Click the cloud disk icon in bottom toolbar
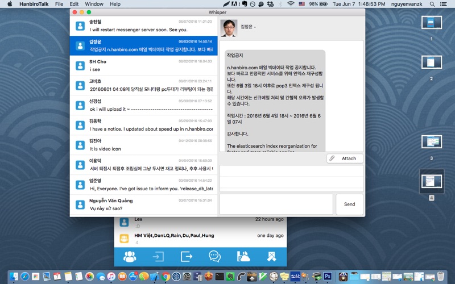 [x=243, y=257]
